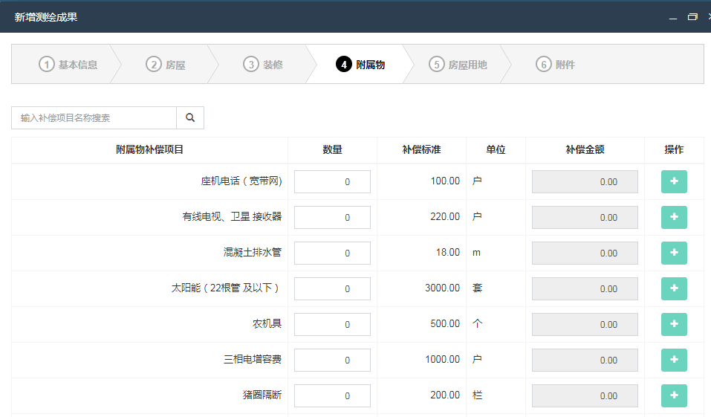This screenshot has height=417, width=711.
Task: Click the 补偿金额 column header
Action: 585,149
